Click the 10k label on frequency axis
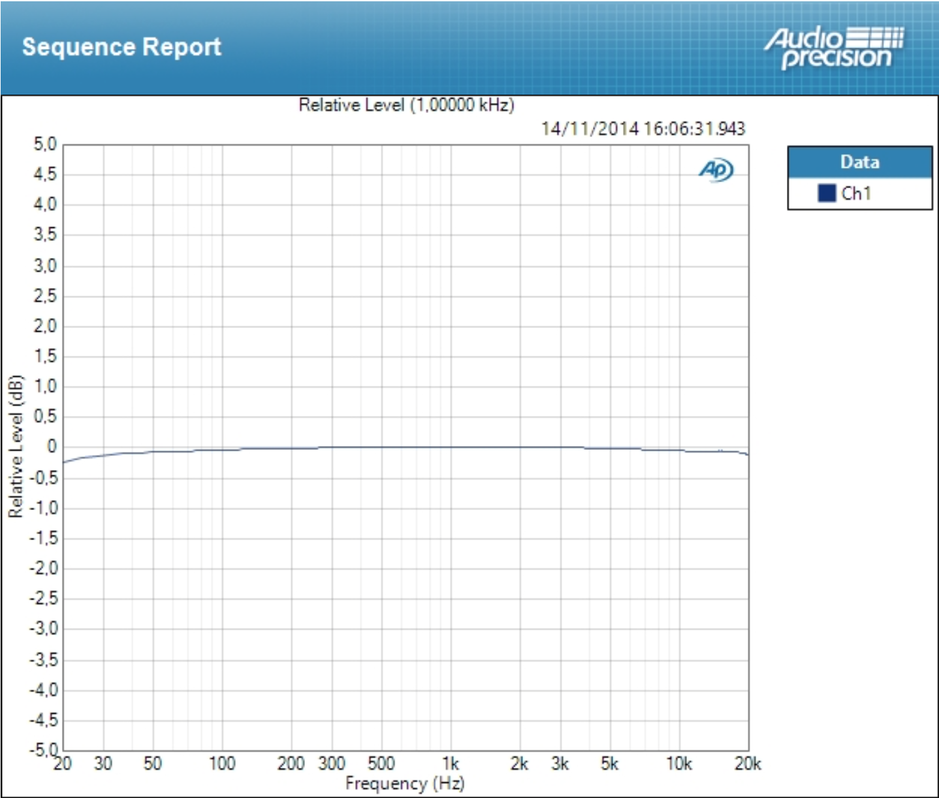 pos(678,763)
